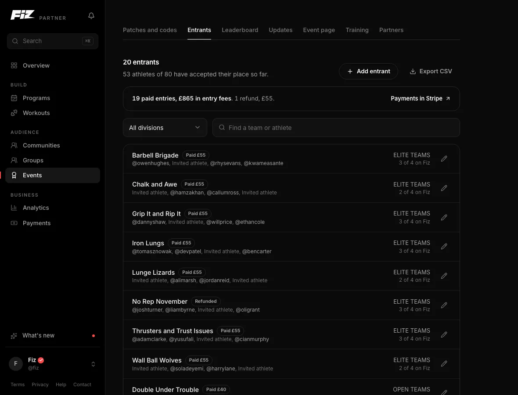Click the Communities people icon

coord(14,145)
